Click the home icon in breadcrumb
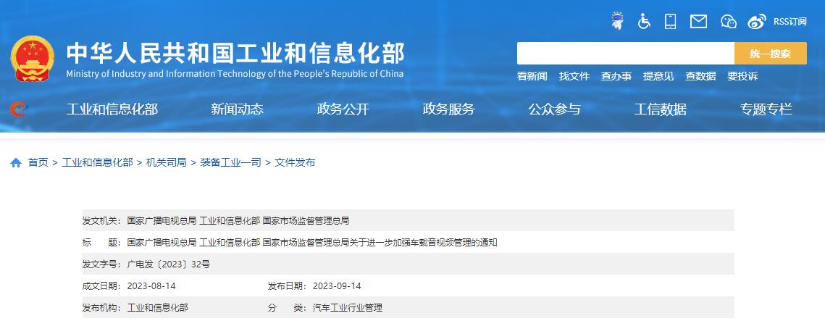 (16, 162)
